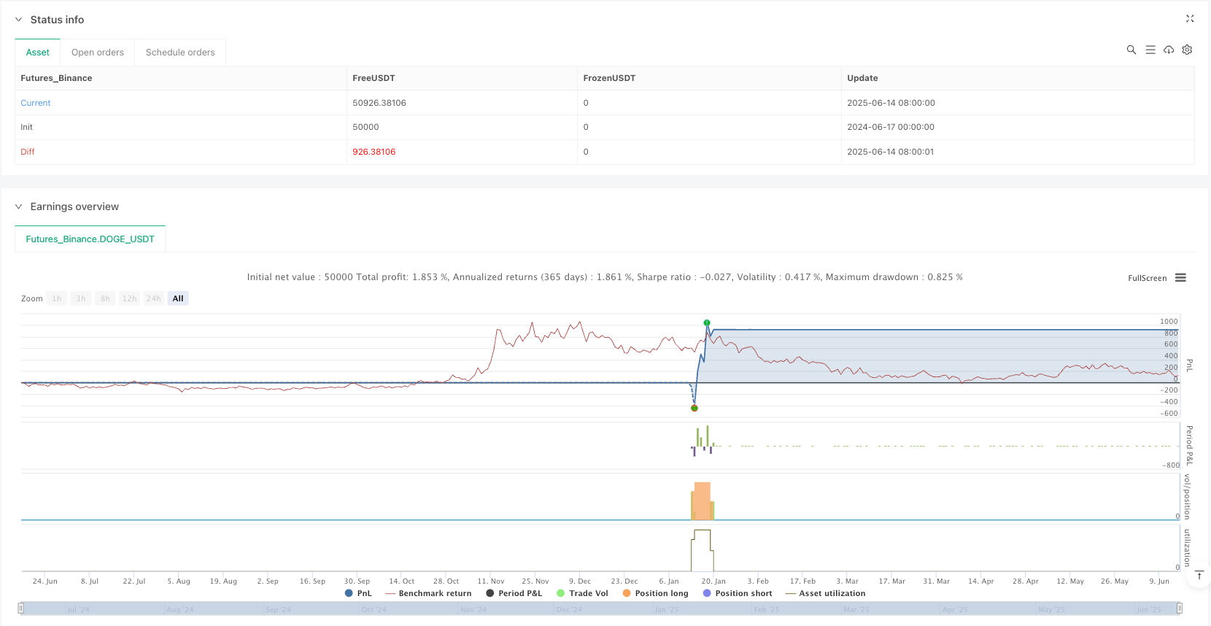This screenshot has height=626, width=1211.
Task: Toggle the PnL series legend
Action: 358,593
